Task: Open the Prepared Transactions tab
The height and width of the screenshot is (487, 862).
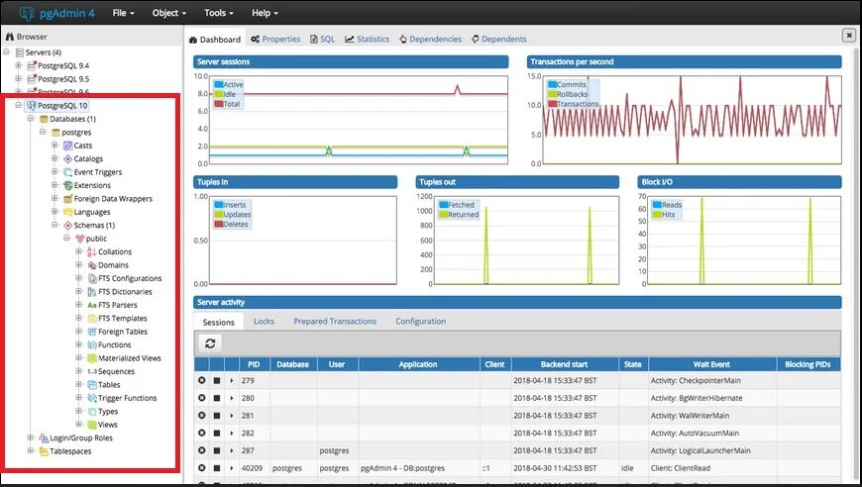Action: click(x=335, y=321)
